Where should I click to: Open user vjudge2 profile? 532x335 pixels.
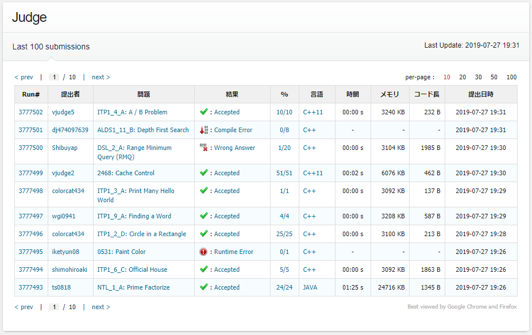click(63, 173)
